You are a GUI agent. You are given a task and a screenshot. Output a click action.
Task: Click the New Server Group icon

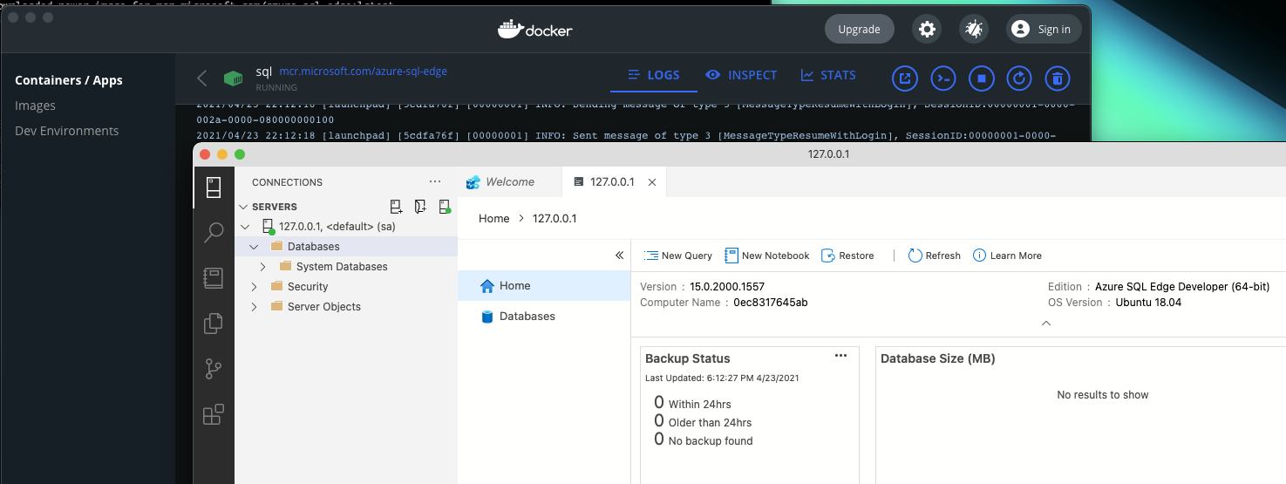click(x=420, y=207)
